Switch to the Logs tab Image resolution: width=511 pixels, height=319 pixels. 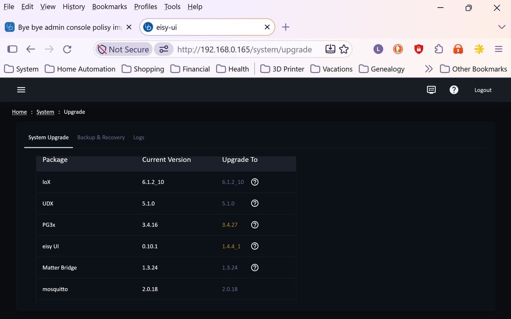tap(139, 137)
